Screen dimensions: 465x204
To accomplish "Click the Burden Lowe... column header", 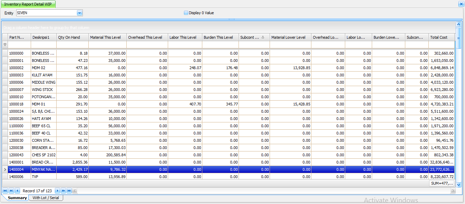I will (389, 37).
